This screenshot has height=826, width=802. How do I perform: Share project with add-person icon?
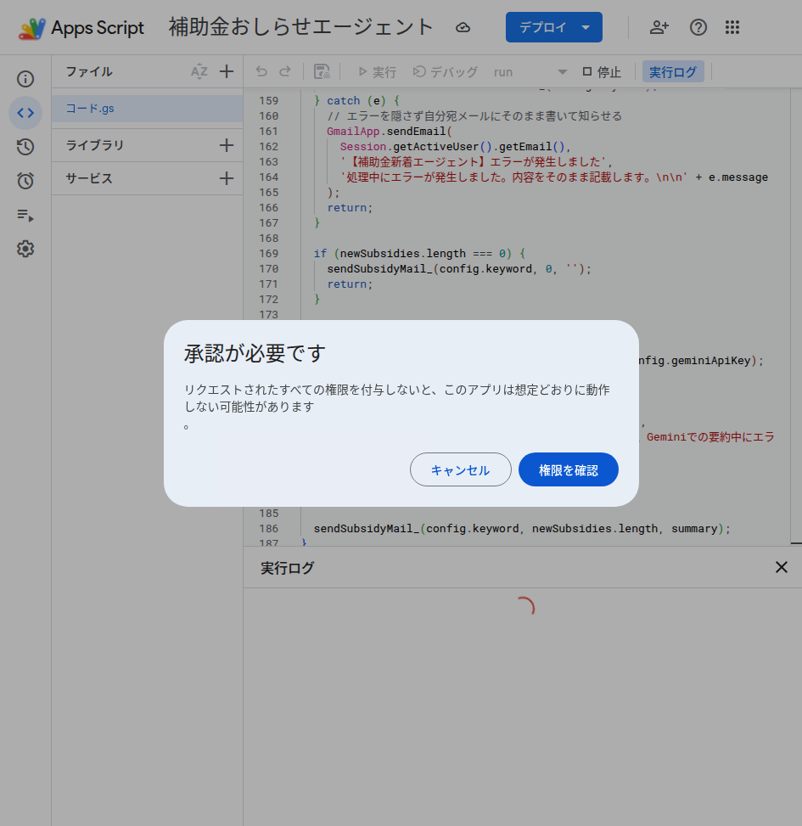click(659, 27)
